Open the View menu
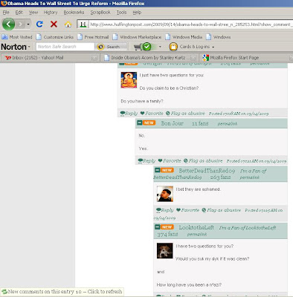 [33, 13]
